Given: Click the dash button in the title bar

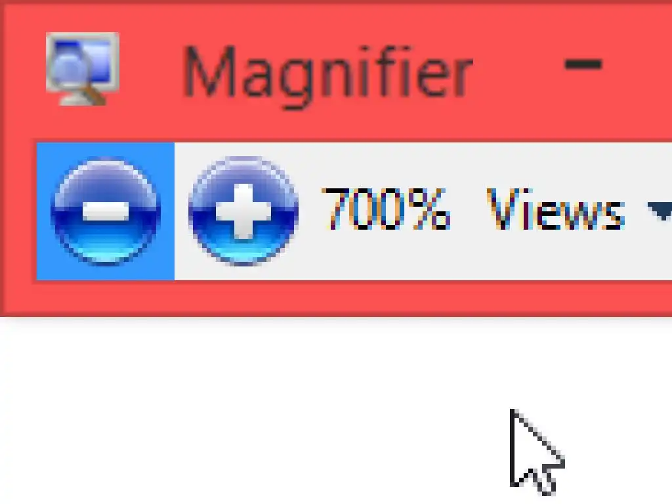Looking at the screenshot, I should click(x=583, y=65).
